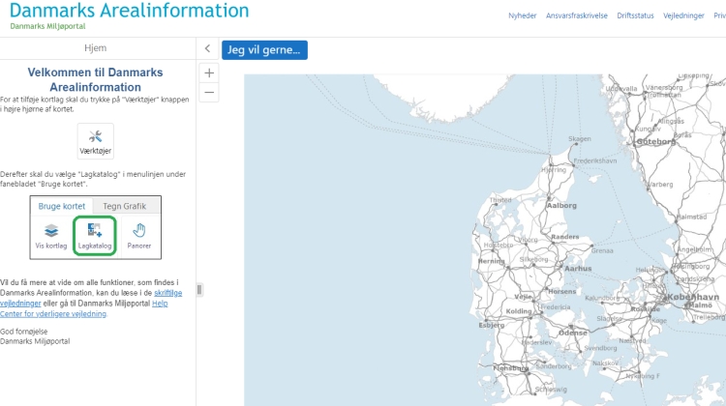This screenshot has height=406, width=726.
Task: Click Odense on the map
Action: click(x=573, y=333)
